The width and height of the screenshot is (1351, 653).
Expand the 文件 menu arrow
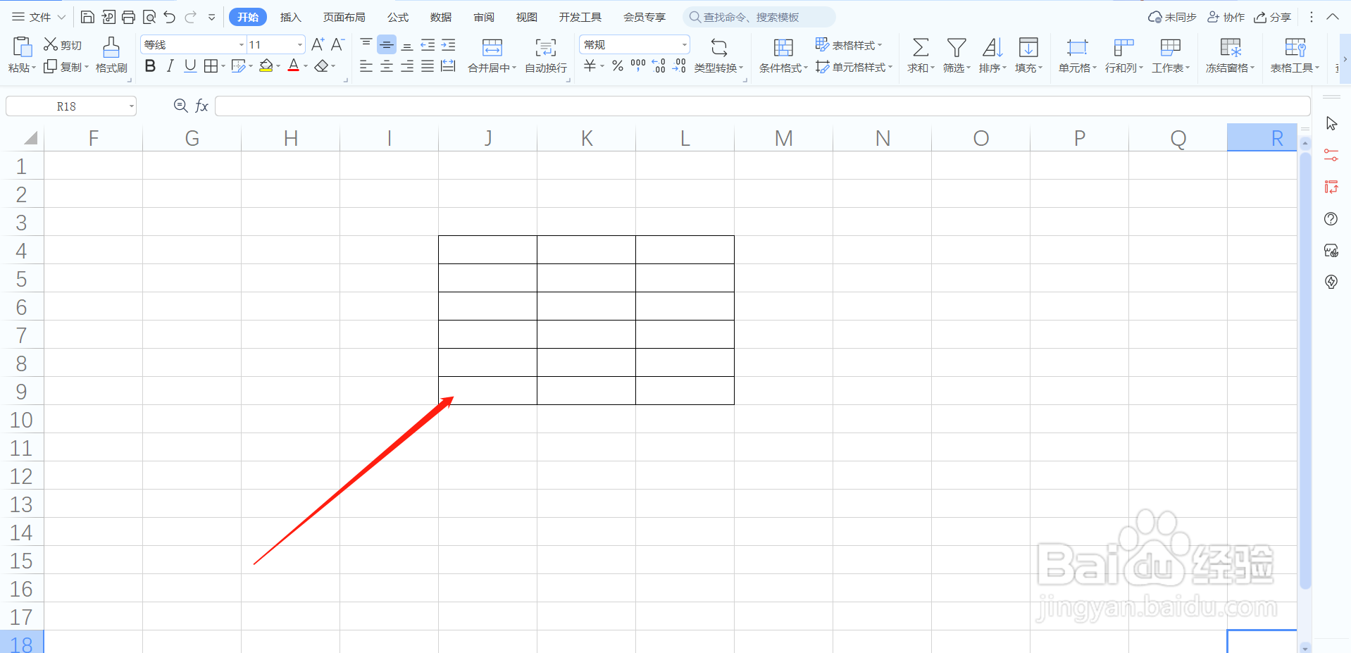pos(61,17)
